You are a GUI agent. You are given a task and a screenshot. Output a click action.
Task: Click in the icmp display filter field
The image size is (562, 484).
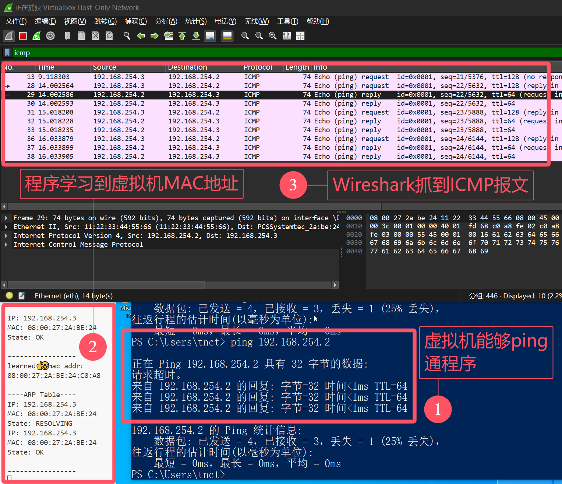(x=258, y=53)
